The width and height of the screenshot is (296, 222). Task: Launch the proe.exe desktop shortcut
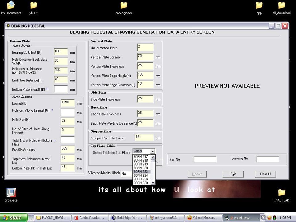[11, 195]
